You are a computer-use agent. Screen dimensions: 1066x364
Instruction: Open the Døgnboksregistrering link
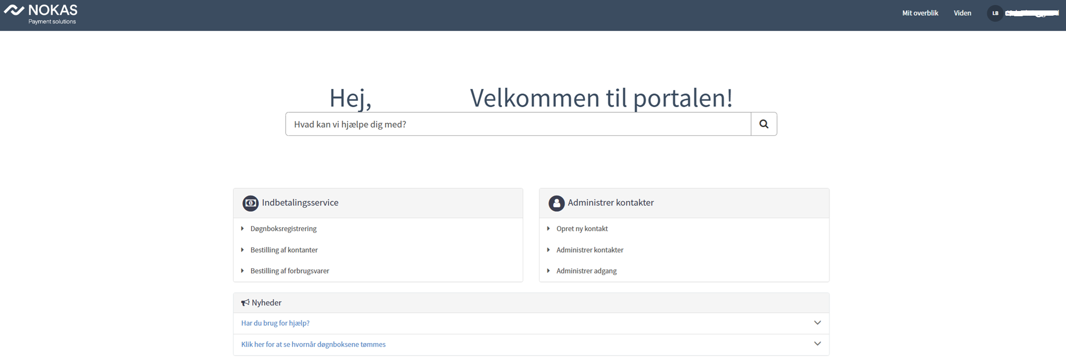(x=283, y=229)
